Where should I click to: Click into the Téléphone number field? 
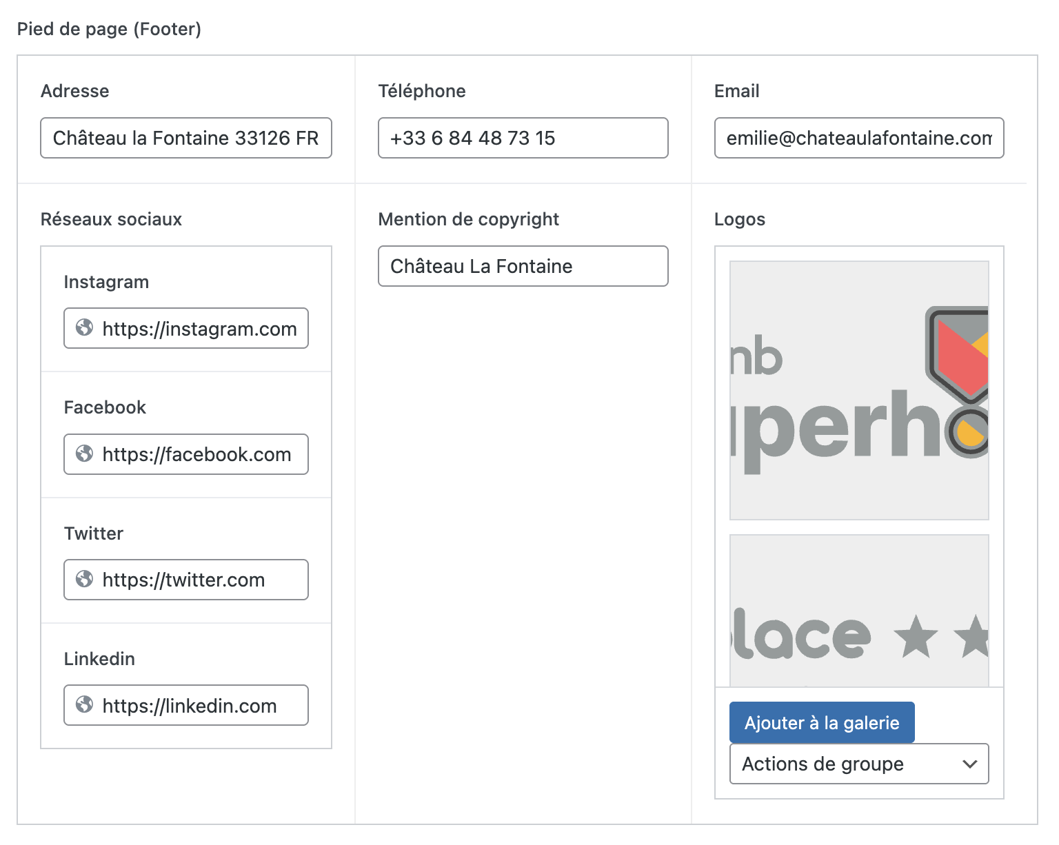(x=523, y=138)
